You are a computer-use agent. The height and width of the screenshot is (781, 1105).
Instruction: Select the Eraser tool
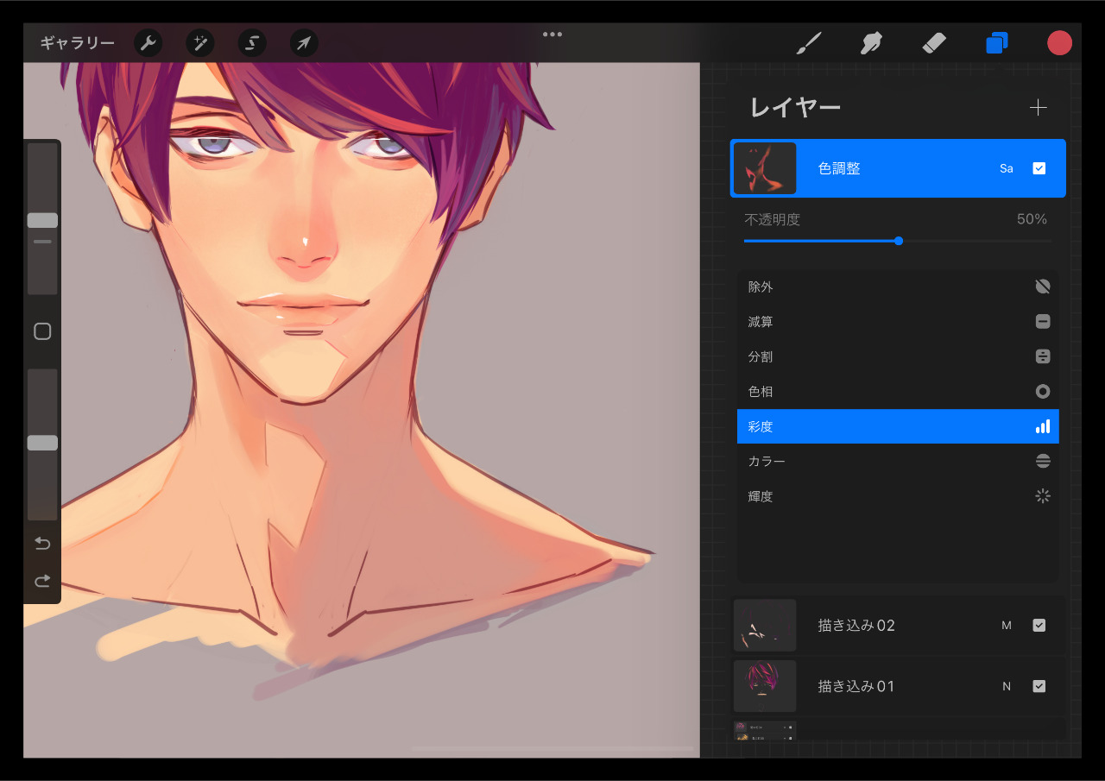pos(934,43)
